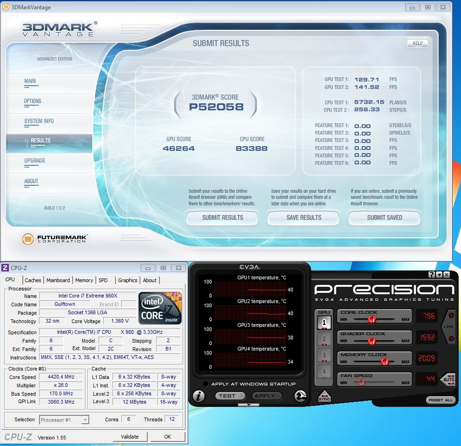Click the Precision help question mark icon
Viewport: 461px width, 446px height.
point(432,275)
